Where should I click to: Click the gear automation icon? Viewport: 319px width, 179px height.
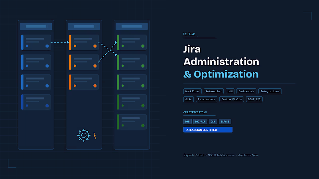tap(84, 135)
